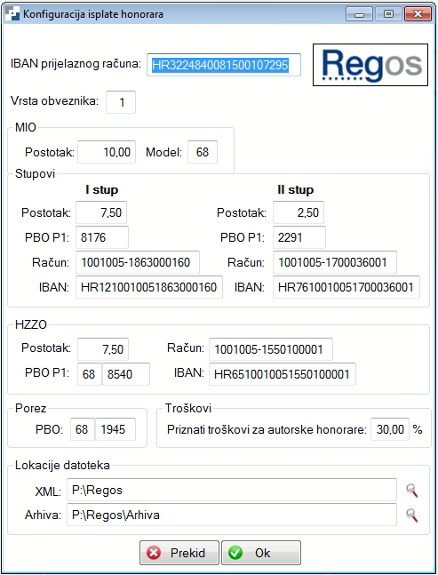
Task: Maximize the Konfiguracija isplate honorara window
Action: 388,14
